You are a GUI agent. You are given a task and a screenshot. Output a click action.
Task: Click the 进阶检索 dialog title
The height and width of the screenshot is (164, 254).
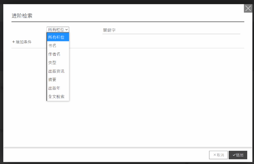point(22,16)
